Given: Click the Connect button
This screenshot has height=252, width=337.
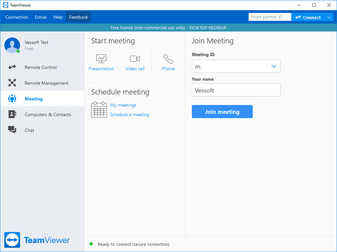Looking at the screenshot, I should coord(308,17).
